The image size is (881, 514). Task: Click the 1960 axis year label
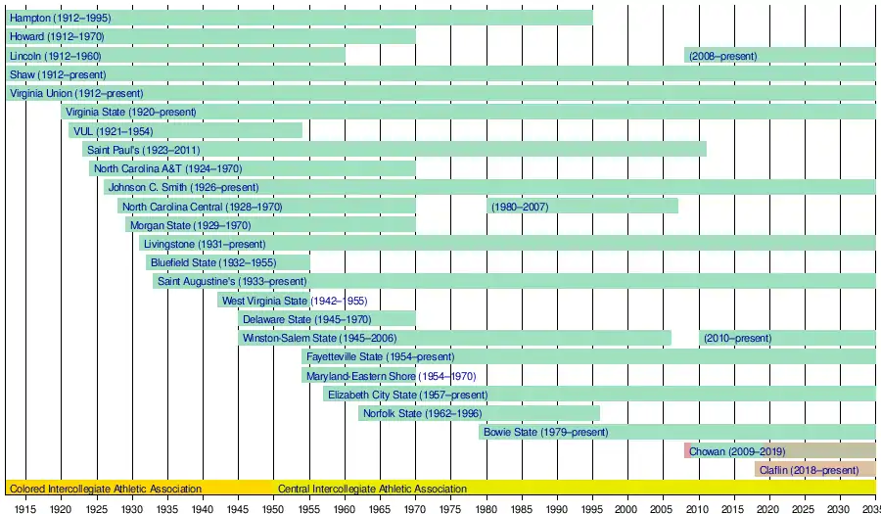click(x=345, y=508)
